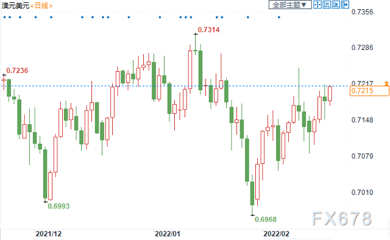Click the play-forward chart icon
This screenshot has height=240, width=390.
(x=336, y=5)
